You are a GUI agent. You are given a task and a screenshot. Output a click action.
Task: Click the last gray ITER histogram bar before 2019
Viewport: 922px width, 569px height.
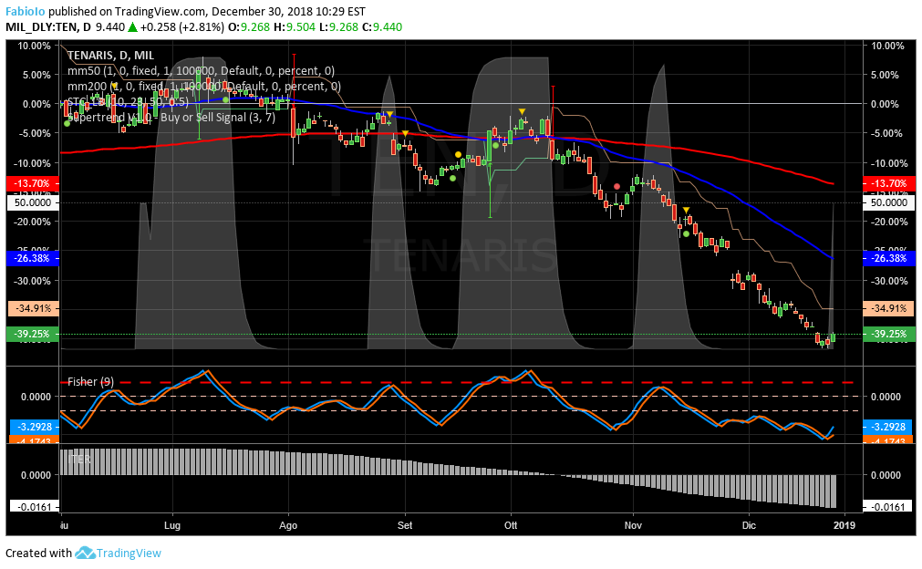coord(834,491)
